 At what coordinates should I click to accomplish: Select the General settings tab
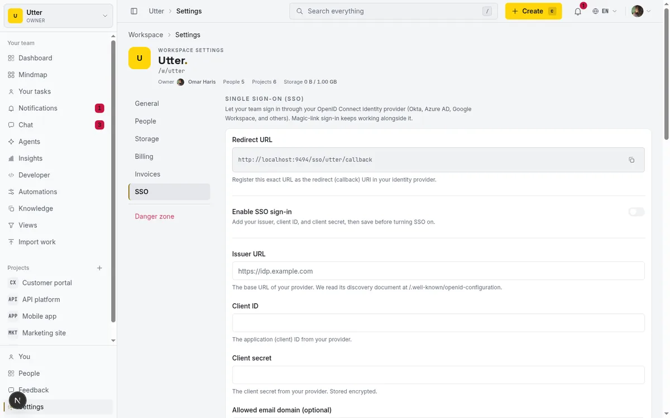coord(169,104)
